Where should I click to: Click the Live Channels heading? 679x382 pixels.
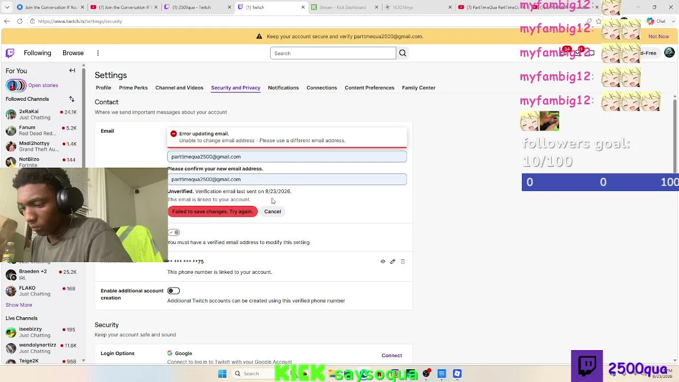[x=22, y=318]
